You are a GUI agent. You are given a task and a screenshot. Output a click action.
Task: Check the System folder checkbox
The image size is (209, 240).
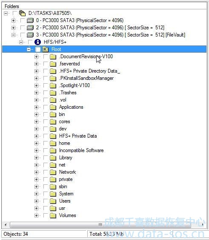(46, 194)
